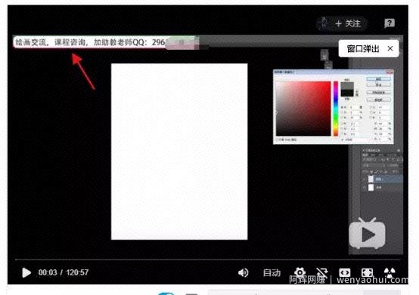Toggle the loop playback icon
Viewport: 419px width, 295px height.
[322, 272]
